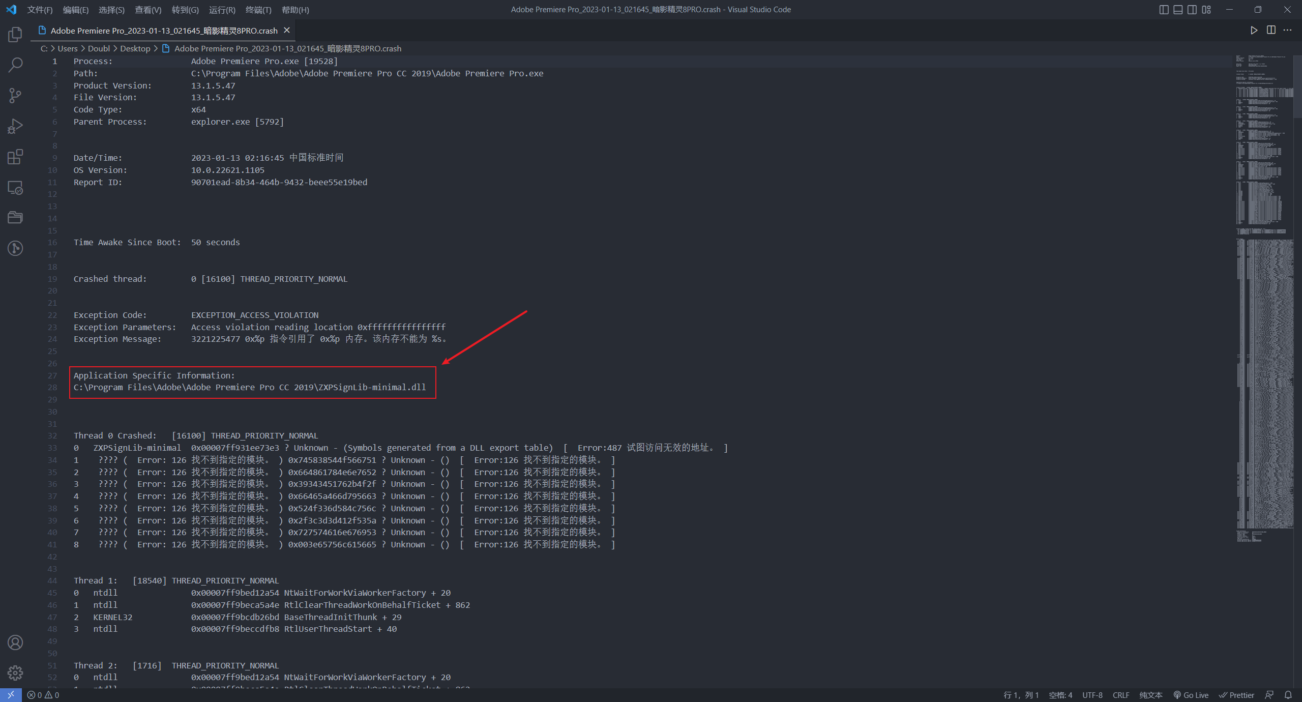Click the crash file name in the breadcrumb
Viewport: 1302px width, 702px height.
pos(288,48)
